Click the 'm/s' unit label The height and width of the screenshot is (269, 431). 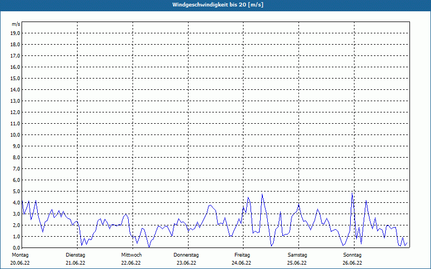pyautogui.click(x=16, y=24)
